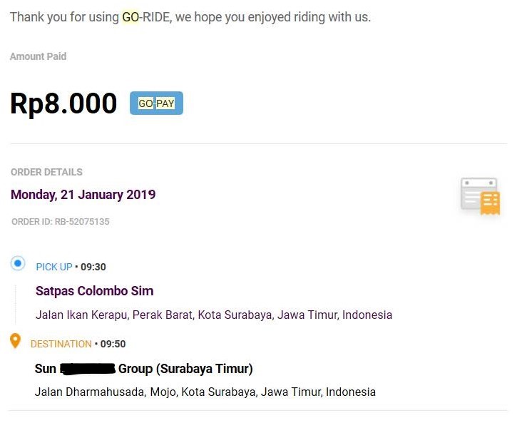This screenshot has width=517, height=428.
Task: Click the Jalan Ikan Kerapu address line
Action: point(214,315)
